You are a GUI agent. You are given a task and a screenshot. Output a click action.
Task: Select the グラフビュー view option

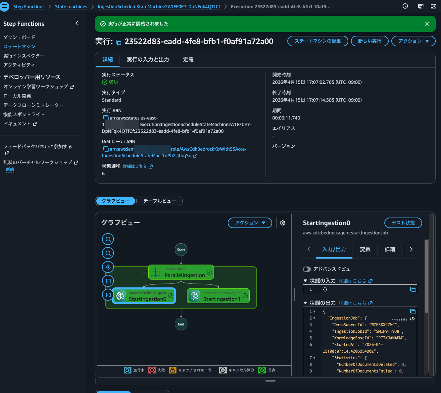[x=116, y=201]
